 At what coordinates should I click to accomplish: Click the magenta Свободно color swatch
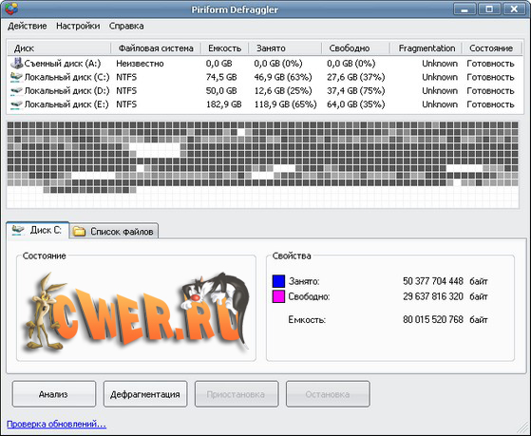pos(278,296)
